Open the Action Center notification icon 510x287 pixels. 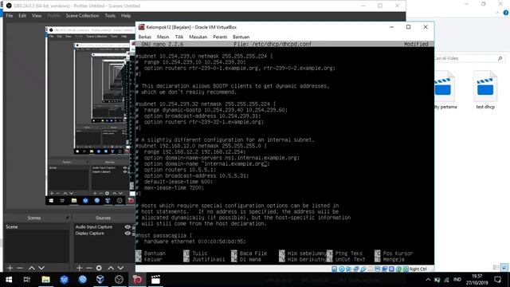click(497, 280)
